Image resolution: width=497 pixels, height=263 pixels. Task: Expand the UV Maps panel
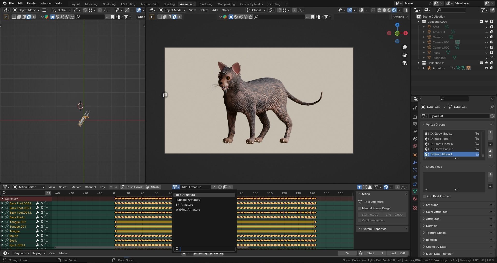click(432, 205)
